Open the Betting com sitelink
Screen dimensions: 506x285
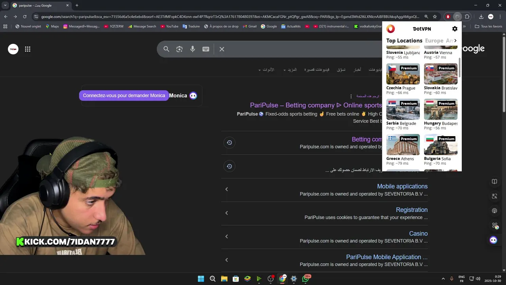click(x=367, y=139)
